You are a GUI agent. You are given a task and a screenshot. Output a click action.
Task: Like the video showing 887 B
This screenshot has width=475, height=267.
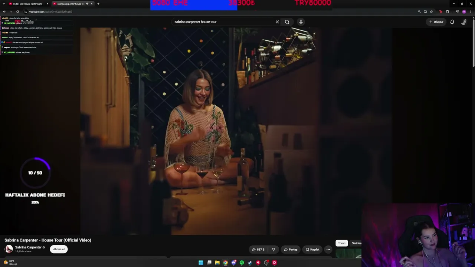click(258, 250)
